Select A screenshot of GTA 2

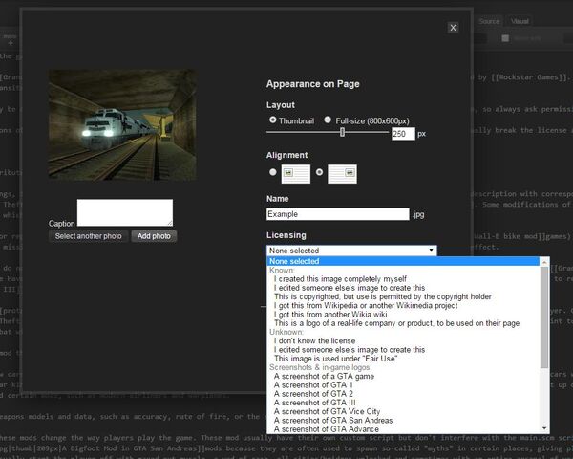[x=313, y=394]
